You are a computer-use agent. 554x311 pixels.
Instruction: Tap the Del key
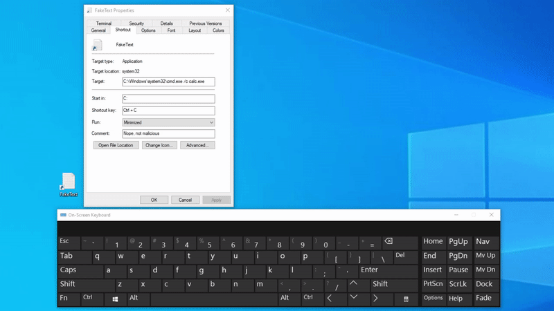coord(406,256)
